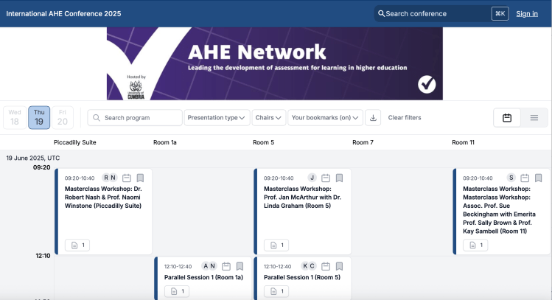Open document count on Parallel Session 1 Room 1a
Screen dimensions: 552x300
(x=177, y=291)
